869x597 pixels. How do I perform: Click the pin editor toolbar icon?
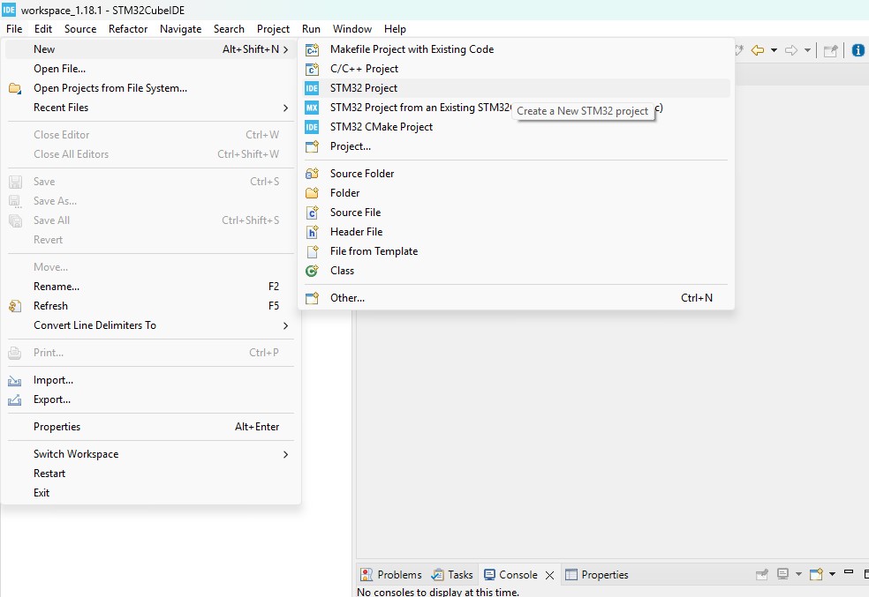pos(830,51)
